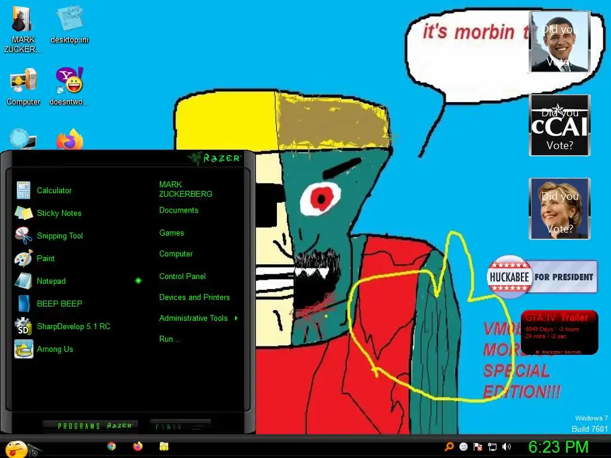Image resolution: width=611 pixels, height=458 pixels.
Task: Launch SharpDevelop 5.1 RC
Action: (x=63, y=326)
